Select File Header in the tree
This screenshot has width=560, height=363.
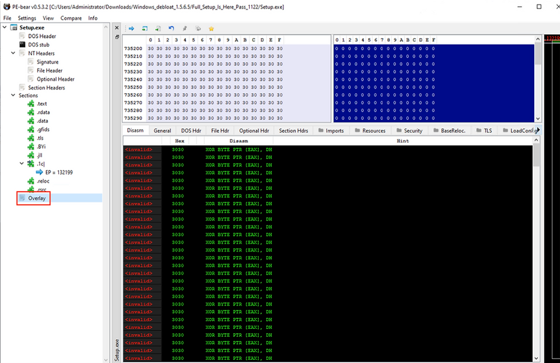[x=50, y=70]
